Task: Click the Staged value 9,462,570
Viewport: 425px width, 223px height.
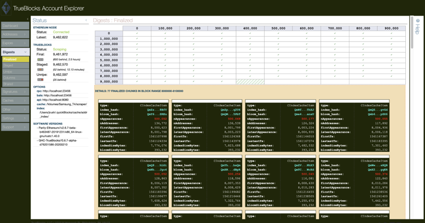Action: (x=60, y=64)
